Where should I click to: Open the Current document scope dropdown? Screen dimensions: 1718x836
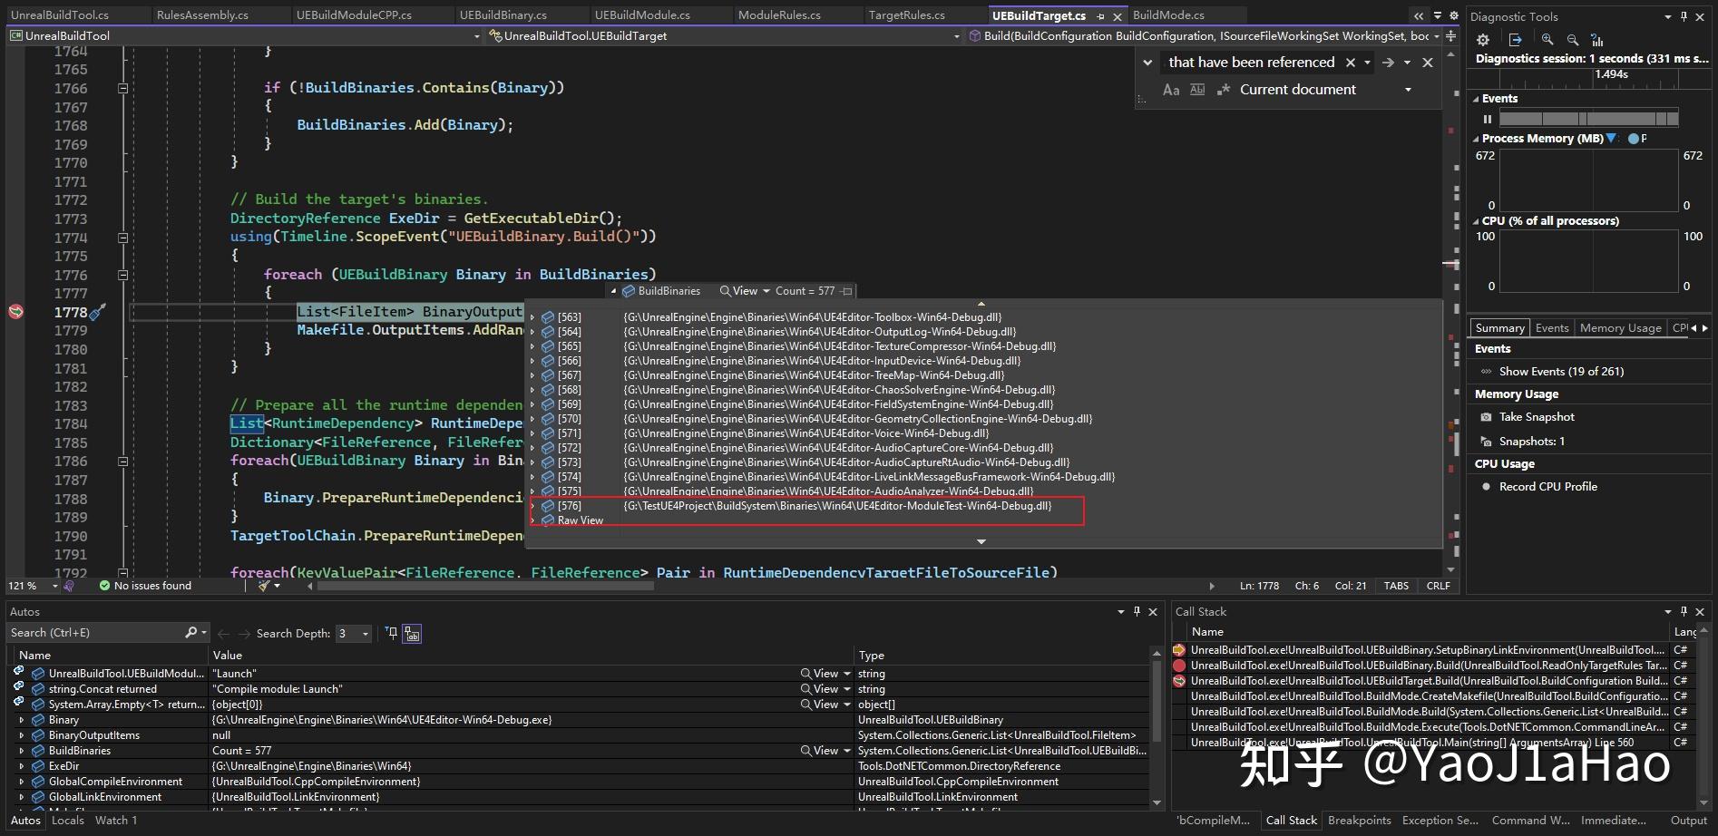(1408, 90)
